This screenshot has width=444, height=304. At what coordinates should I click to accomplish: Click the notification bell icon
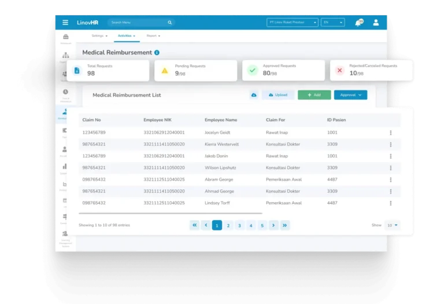click(x=359, y=23)
